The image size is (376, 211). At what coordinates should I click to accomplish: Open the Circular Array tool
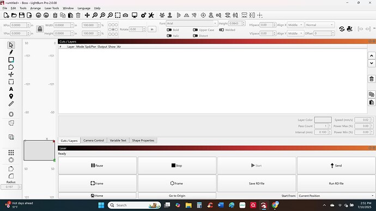tap(11, 160)
